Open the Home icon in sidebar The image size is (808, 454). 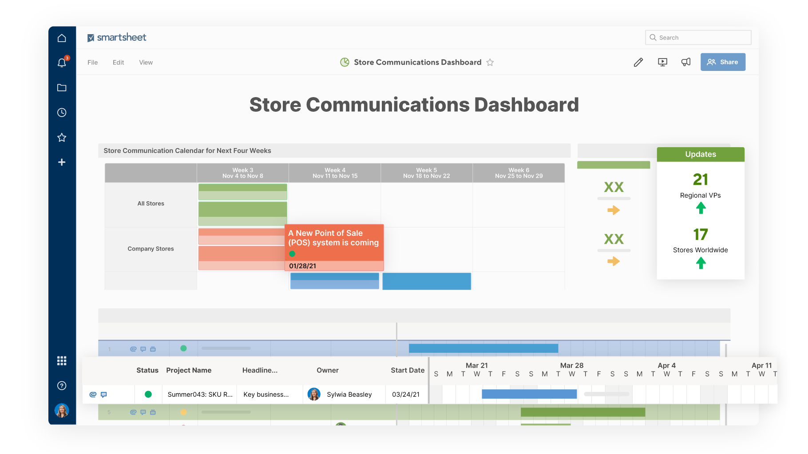62,38
